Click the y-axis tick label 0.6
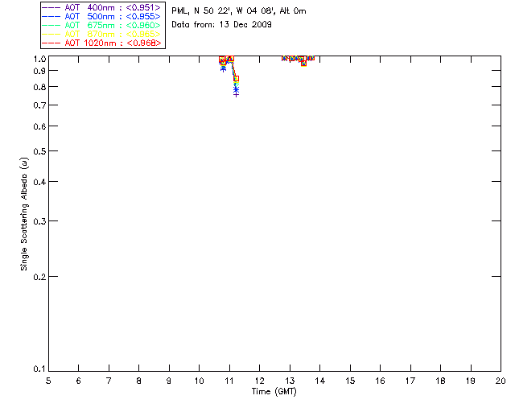This screenshot has height=412, width=515. (x=39, y=126)
